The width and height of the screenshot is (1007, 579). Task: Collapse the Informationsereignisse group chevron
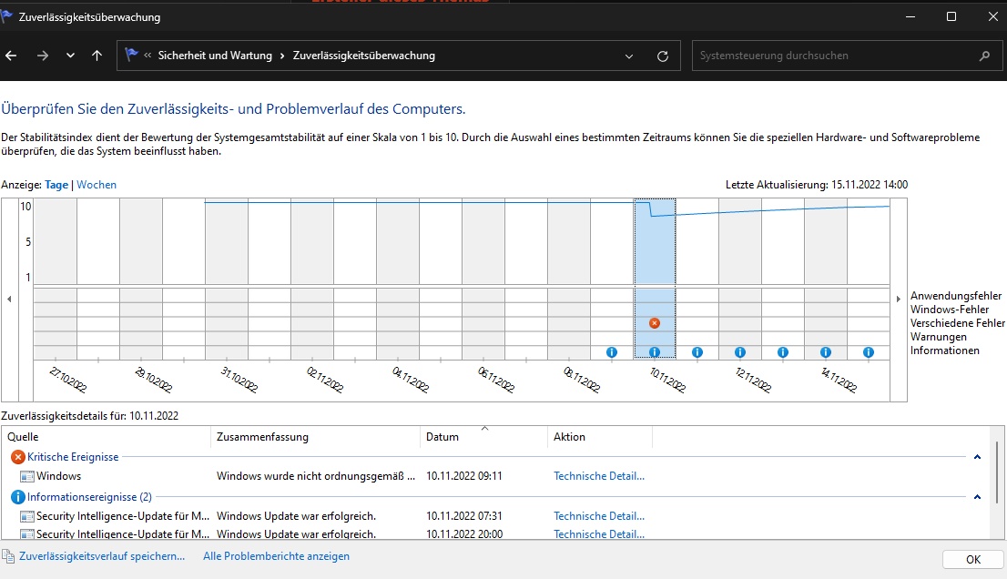(978, 497)
